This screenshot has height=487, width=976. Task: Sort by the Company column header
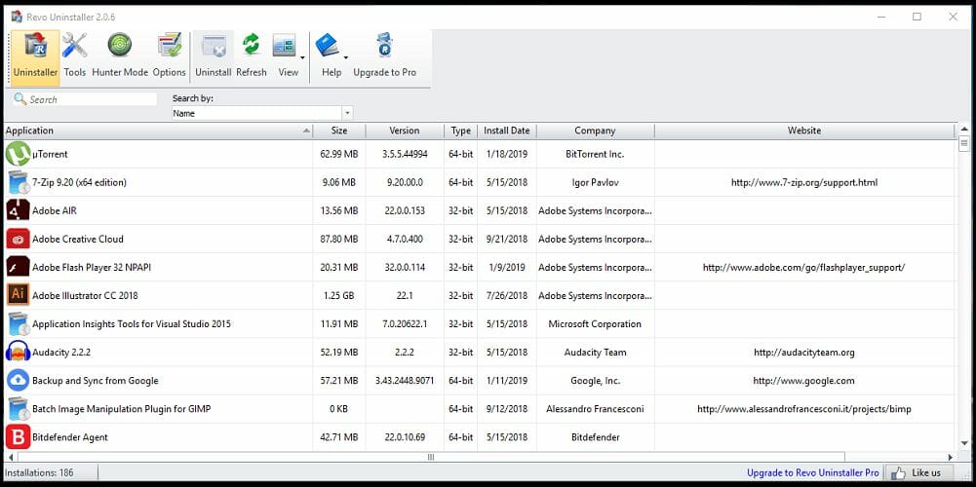tap(595, 131)
